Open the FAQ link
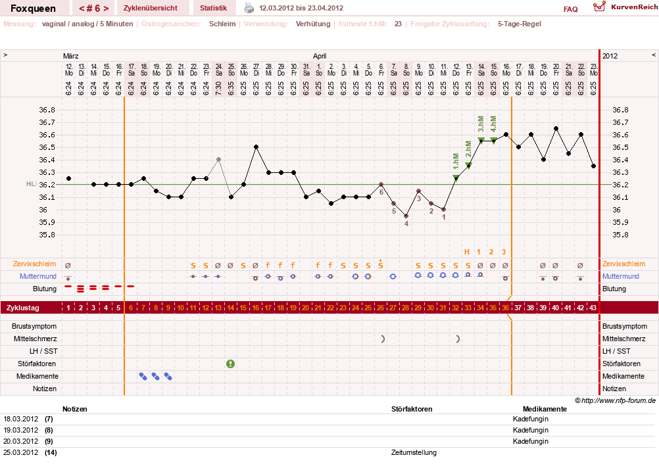The image size is (659, 474). click(570, 9)
